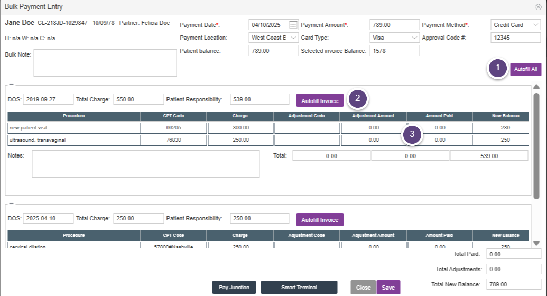Collapse the 2019-09-27 invoice section

[11, 85]
